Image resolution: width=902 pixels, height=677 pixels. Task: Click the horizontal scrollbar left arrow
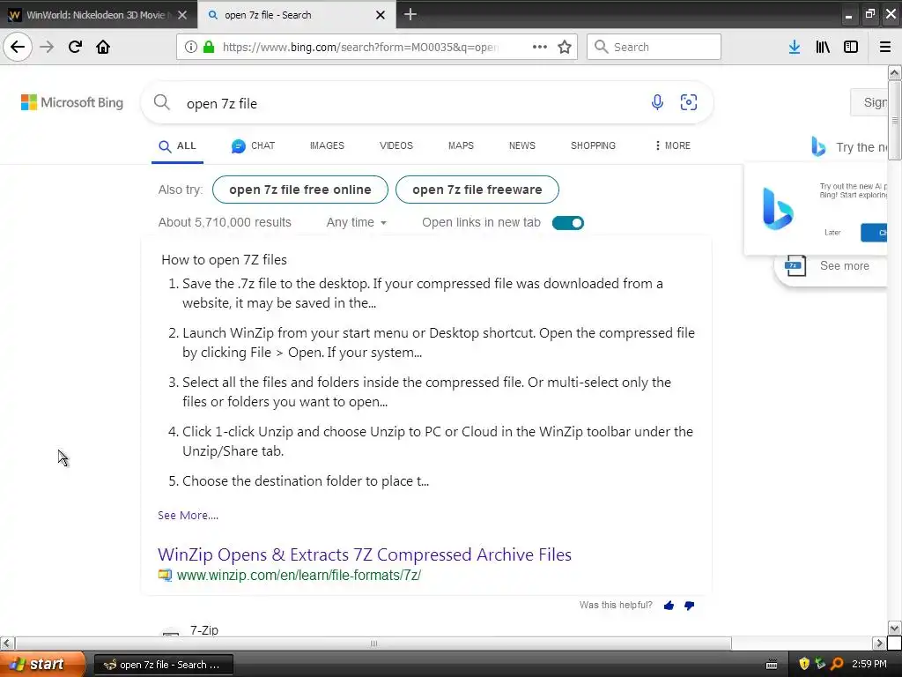7,643
